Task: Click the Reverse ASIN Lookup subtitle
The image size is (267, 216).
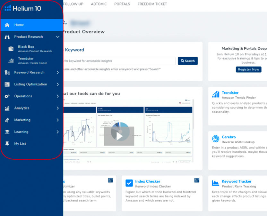Action: click(x=238, y=142)
